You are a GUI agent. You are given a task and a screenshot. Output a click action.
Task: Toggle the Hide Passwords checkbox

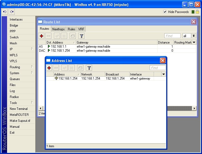pos(165,12)
